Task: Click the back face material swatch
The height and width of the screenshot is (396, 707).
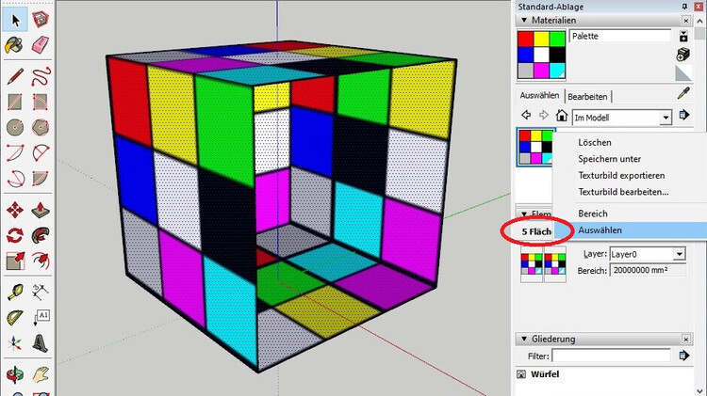Action: coord(555,264)
